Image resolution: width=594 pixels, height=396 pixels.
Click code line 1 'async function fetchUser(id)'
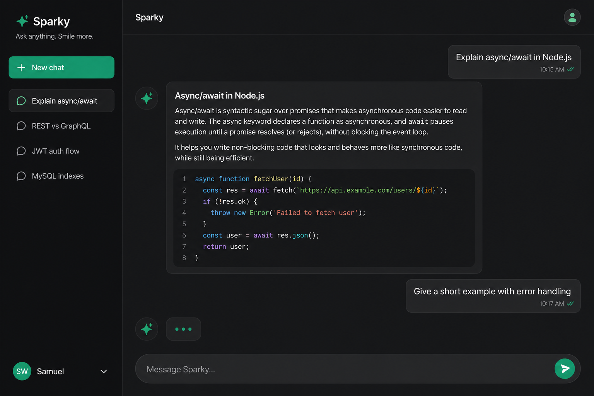pyautogui.click(x=253, y=179)
